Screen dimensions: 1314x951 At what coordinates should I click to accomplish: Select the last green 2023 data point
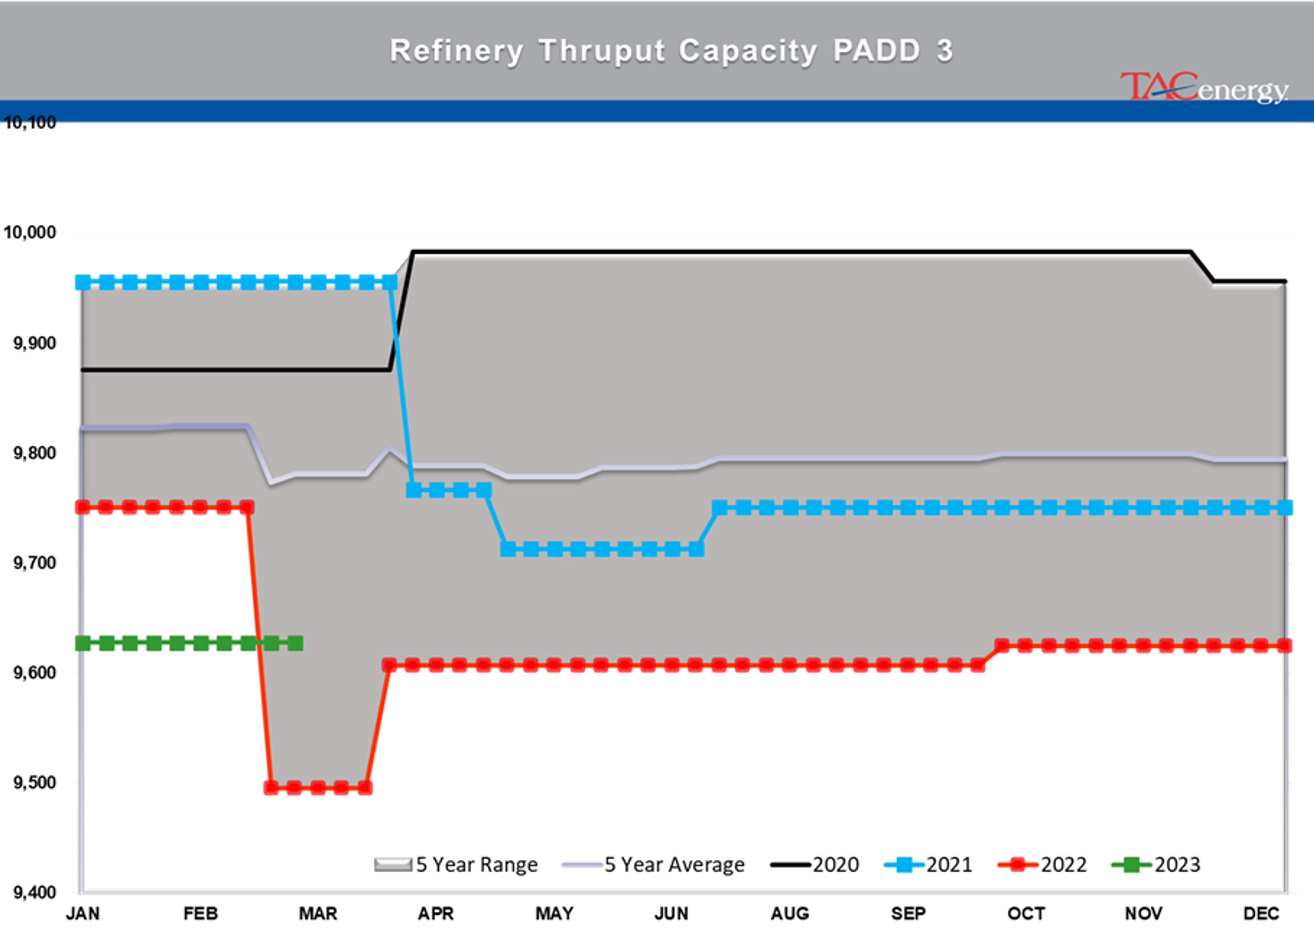click(295, 643)
